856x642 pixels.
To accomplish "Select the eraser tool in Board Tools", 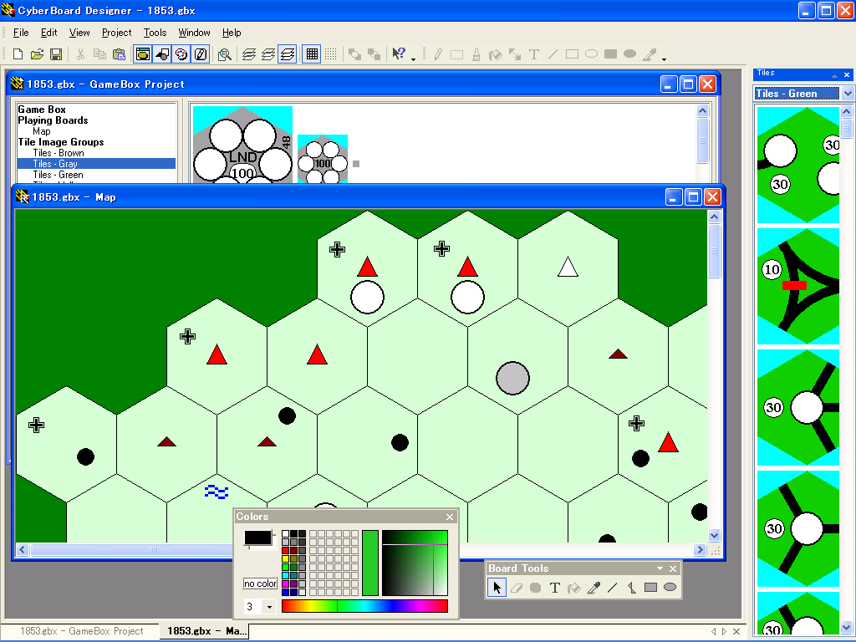I will coord(517,588).
